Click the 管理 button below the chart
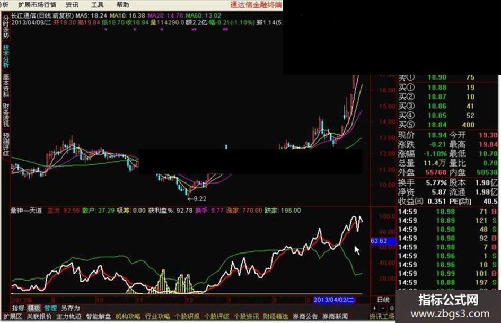This screenshot has height=323, width=501. [50, 308]
